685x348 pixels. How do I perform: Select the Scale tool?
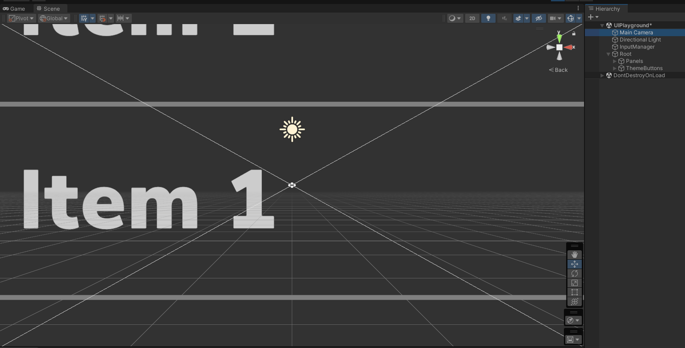pos(574,282)
